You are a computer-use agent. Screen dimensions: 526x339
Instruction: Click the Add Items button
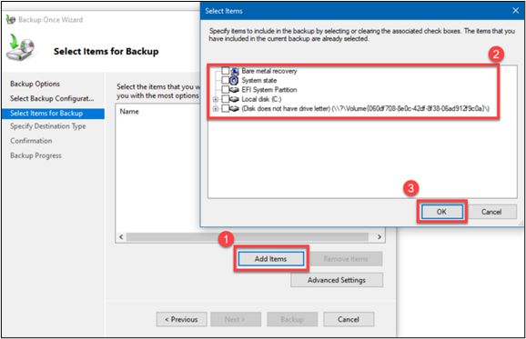point(270,259)
